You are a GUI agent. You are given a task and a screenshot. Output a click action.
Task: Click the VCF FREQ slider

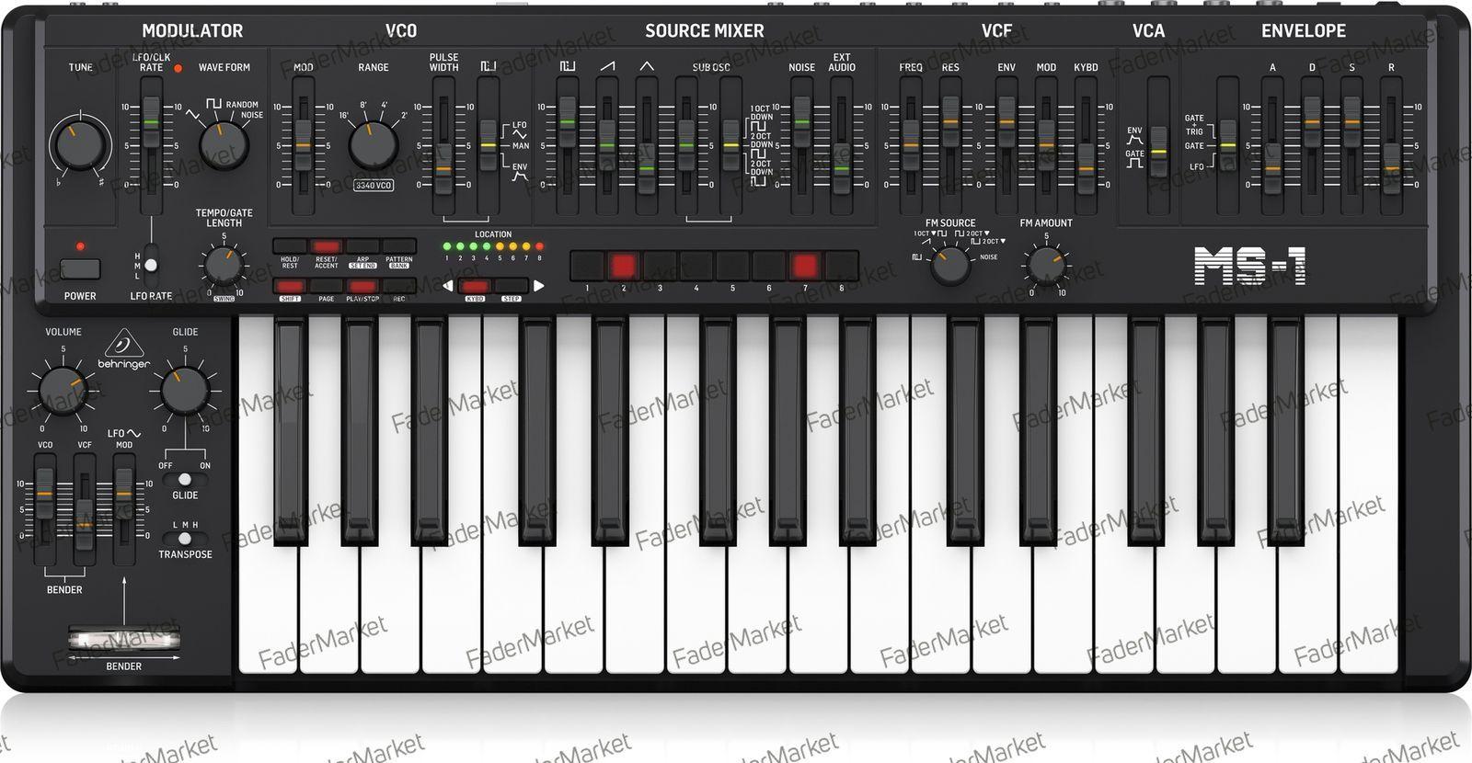pyautogui.click(x=910, y=146)
